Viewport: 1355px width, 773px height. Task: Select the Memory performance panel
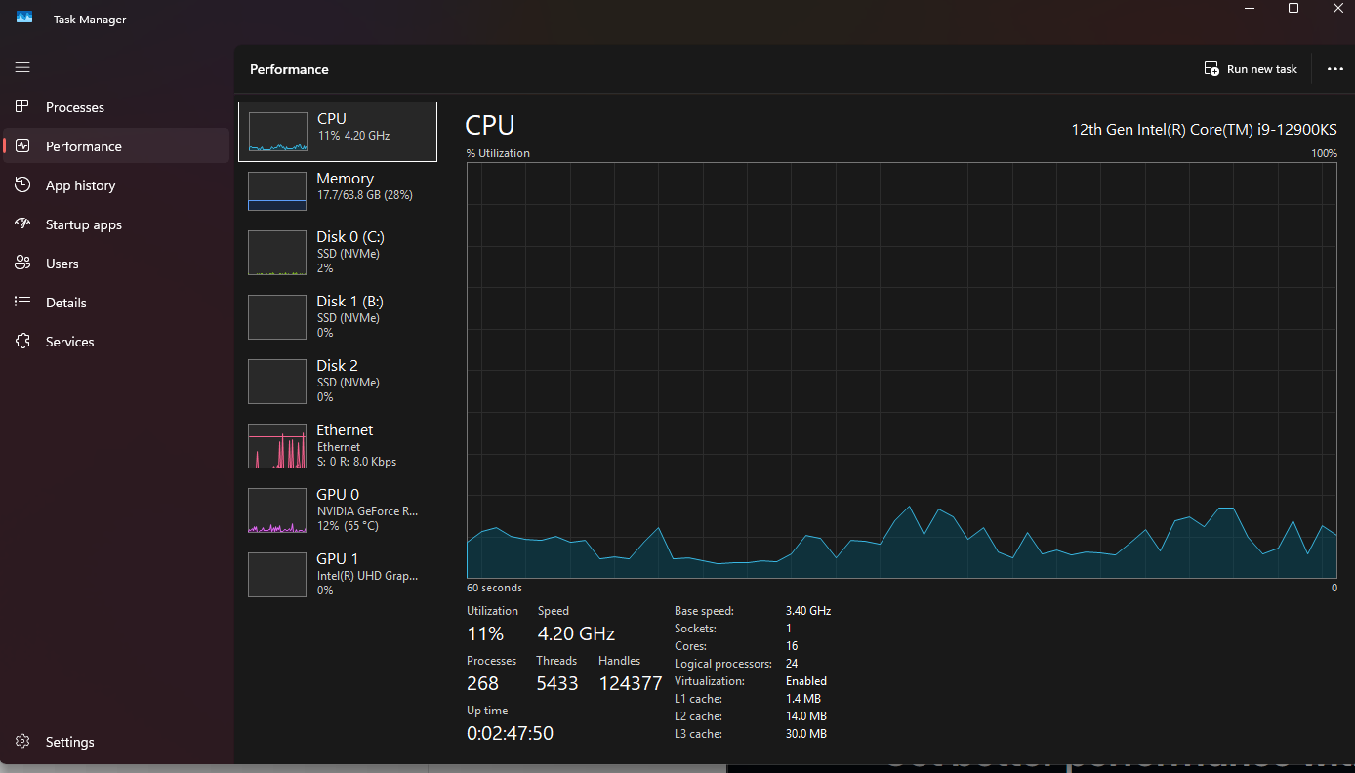(337, 190)
